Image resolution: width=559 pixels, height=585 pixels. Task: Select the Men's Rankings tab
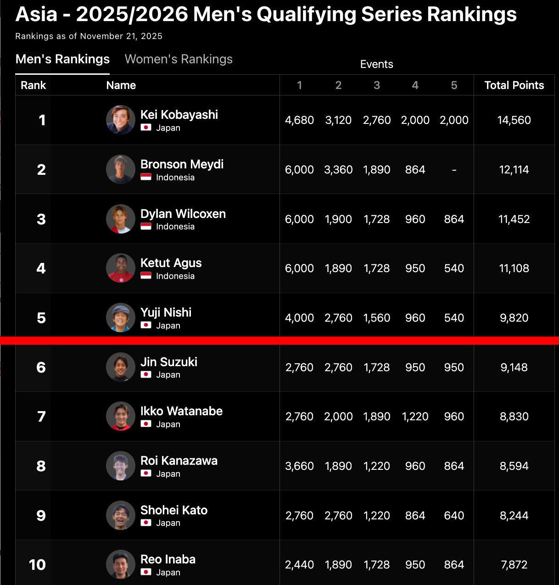[x=62, y=59]
